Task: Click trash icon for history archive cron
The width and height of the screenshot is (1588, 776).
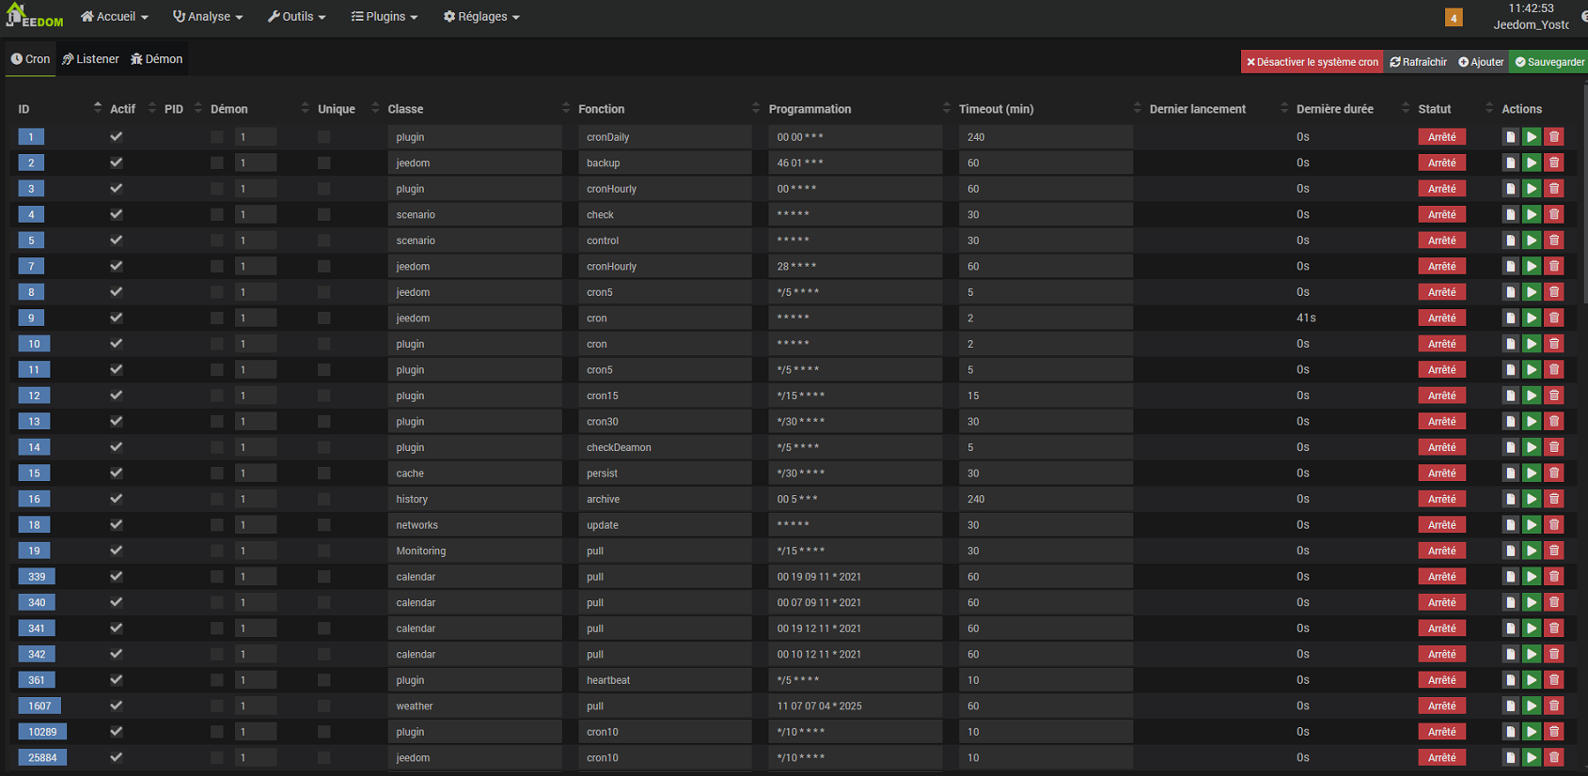Action: click(x=1554, y=500)
